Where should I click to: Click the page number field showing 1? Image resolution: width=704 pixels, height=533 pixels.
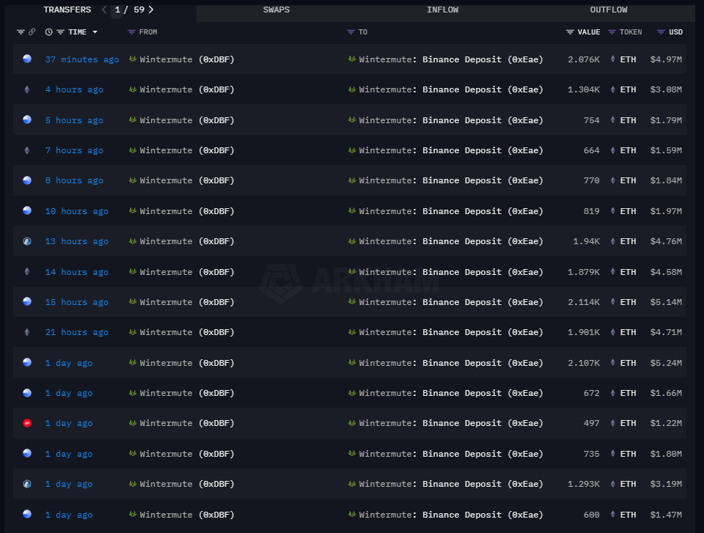[x=117, y=10]
